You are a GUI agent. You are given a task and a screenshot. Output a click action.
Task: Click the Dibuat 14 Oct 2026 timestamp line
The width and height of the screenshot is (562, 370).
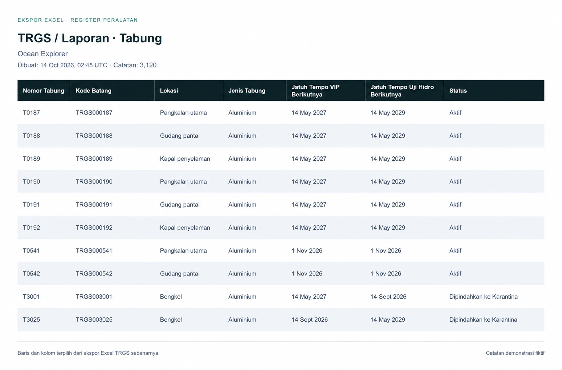87,65
